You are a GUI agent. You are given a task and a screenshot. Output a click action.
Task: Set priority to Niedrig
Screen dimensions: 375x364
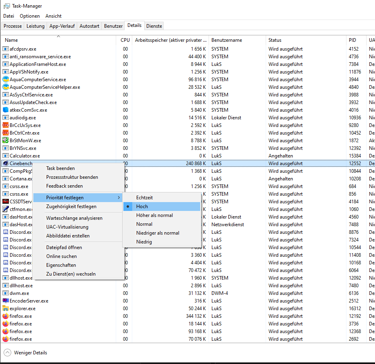(x=162, y=242)
